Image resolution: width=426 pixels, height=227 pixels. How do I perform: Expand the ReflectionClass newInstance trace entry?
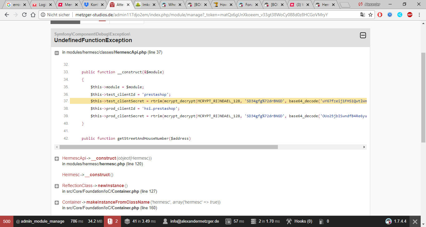[x=57, y=186]
